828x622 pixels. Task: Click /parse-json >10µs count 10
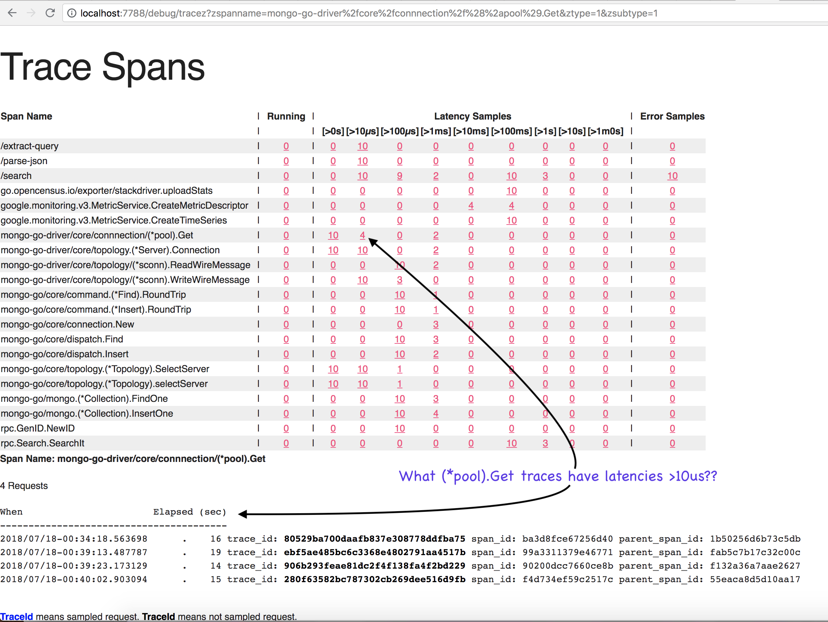pyautogui.click(x=362, y=161)
